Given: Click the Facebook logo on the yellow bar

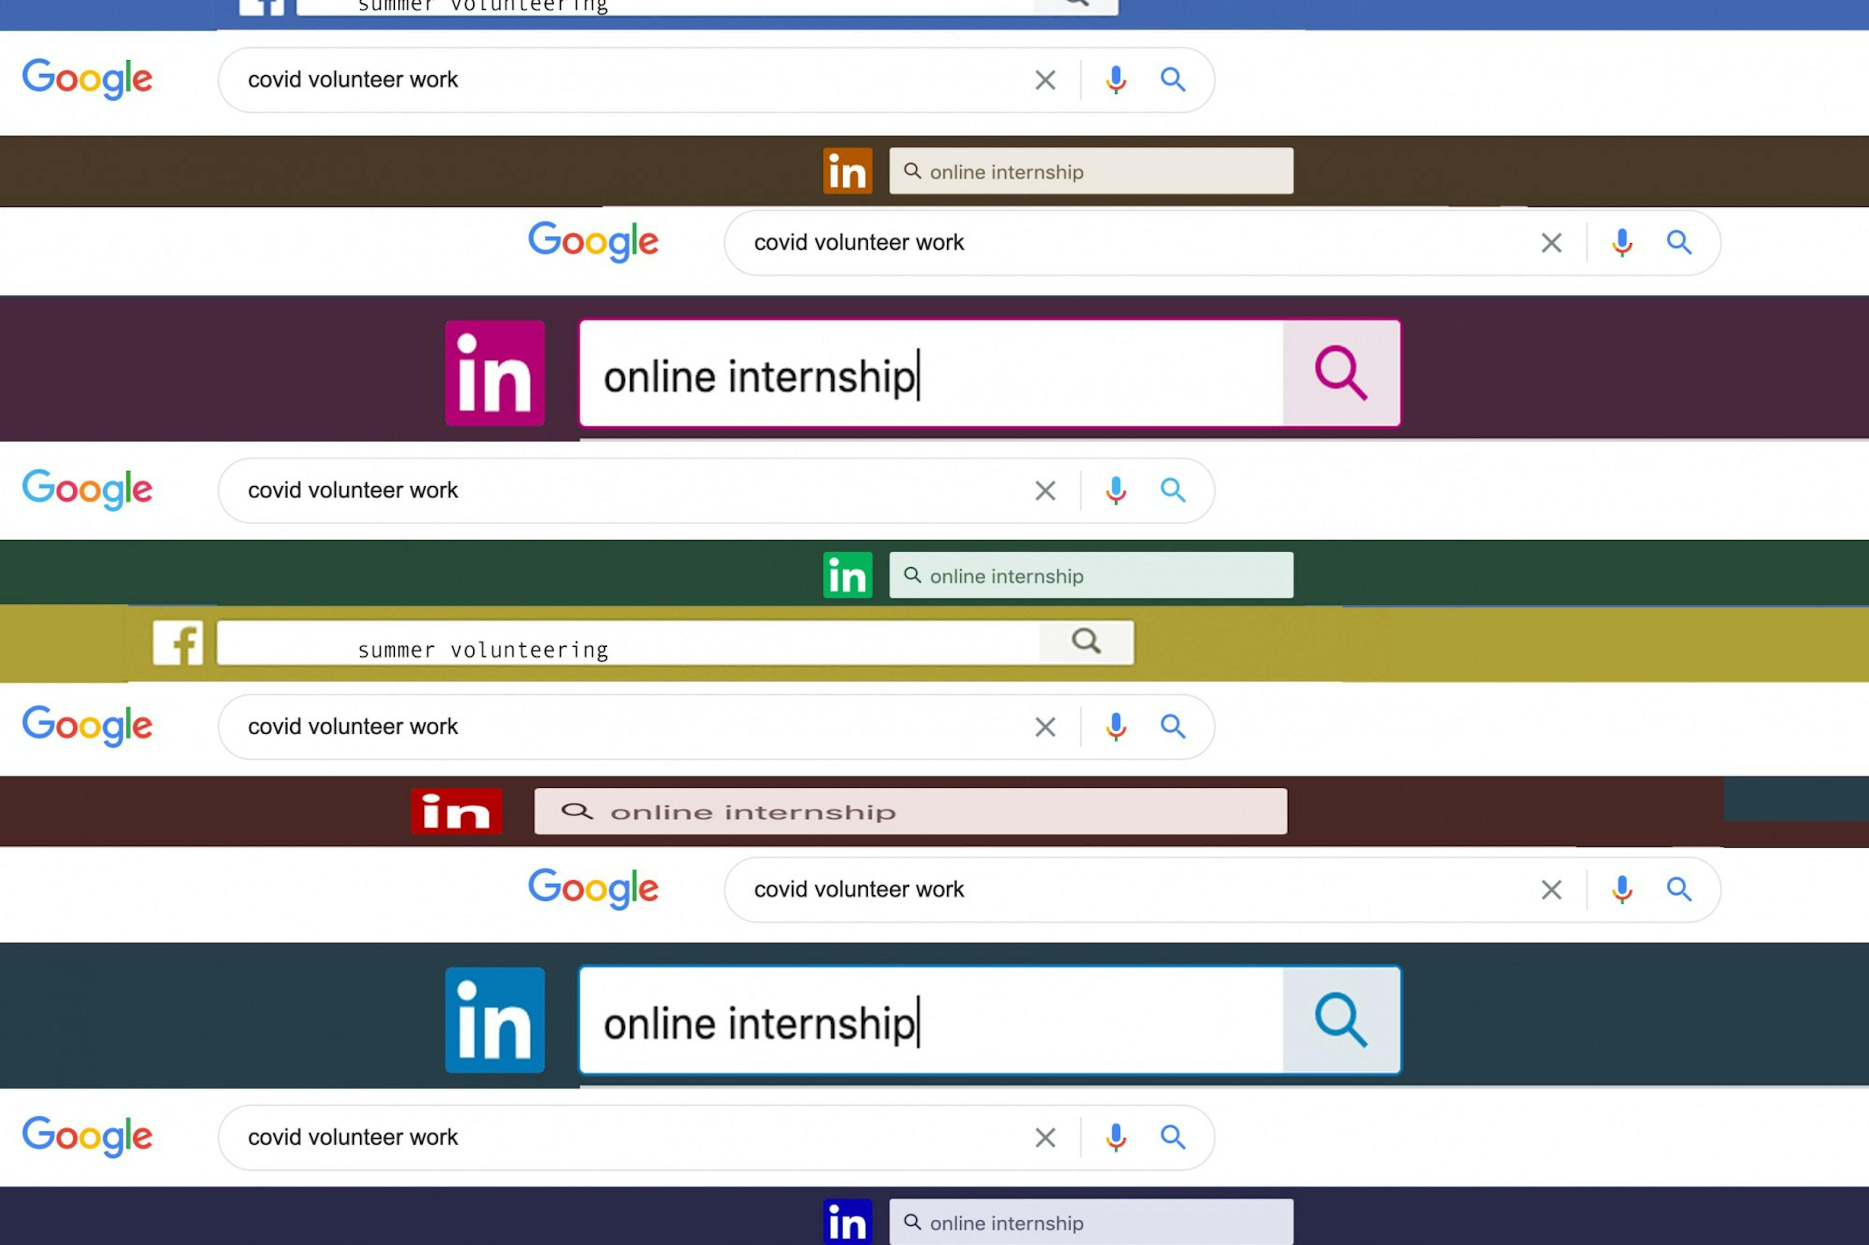Looking at the screenshot, I should click(178, 643).
